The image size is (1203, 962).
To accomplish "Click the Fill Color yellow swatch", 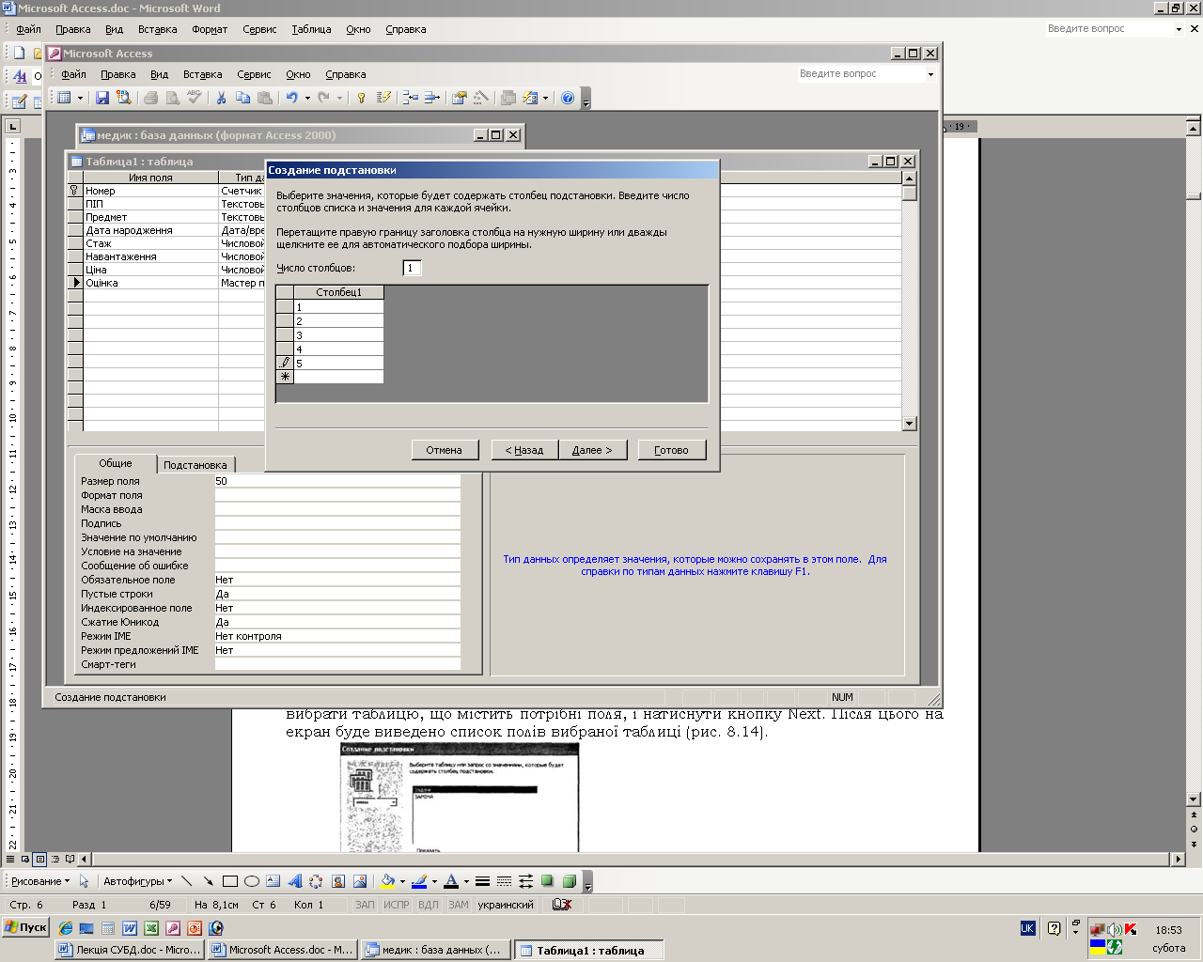I will (387, 881).
